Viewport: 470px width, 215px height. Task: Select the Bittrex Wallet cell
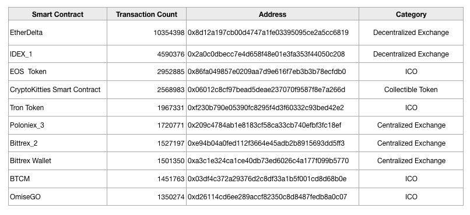[58, 161]
